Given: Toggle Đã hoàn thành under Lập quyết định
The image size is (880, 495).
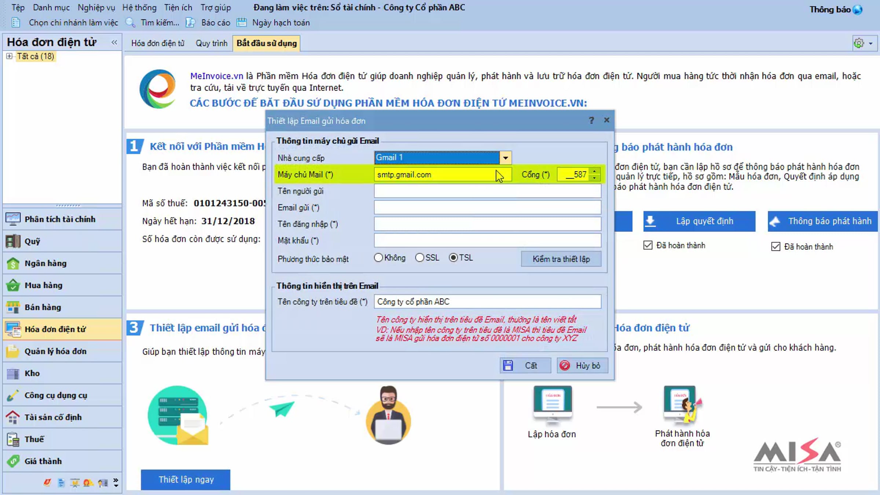Looking at the screenshot, I should (648, 245).
